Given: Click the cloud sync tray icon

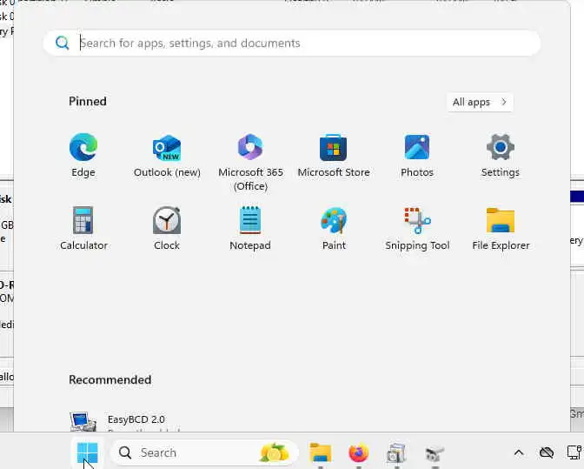Looking at the screenshot, I should click(547, 453).
